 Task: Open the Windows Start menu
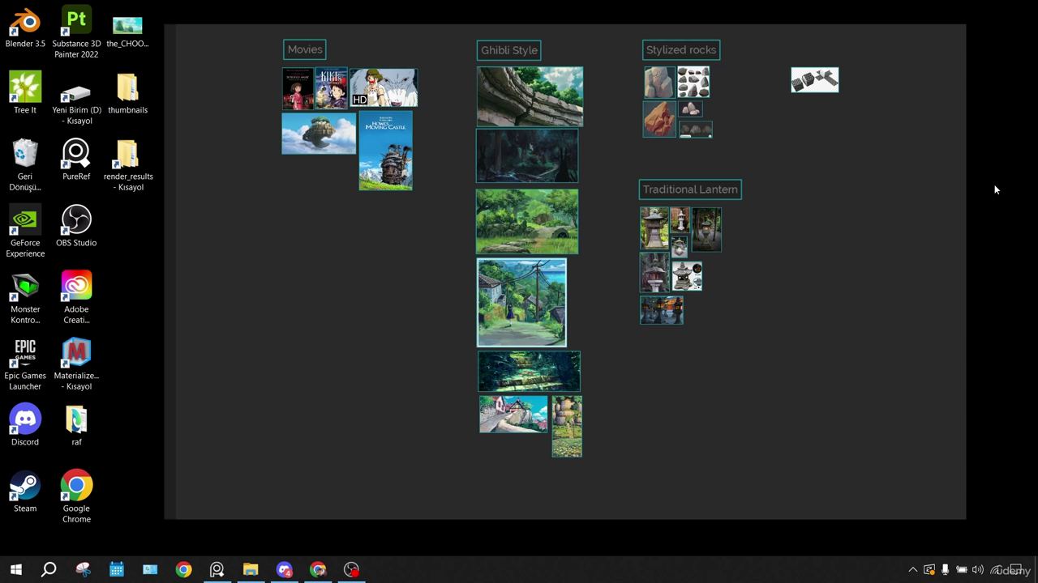(x=15, y=569)
